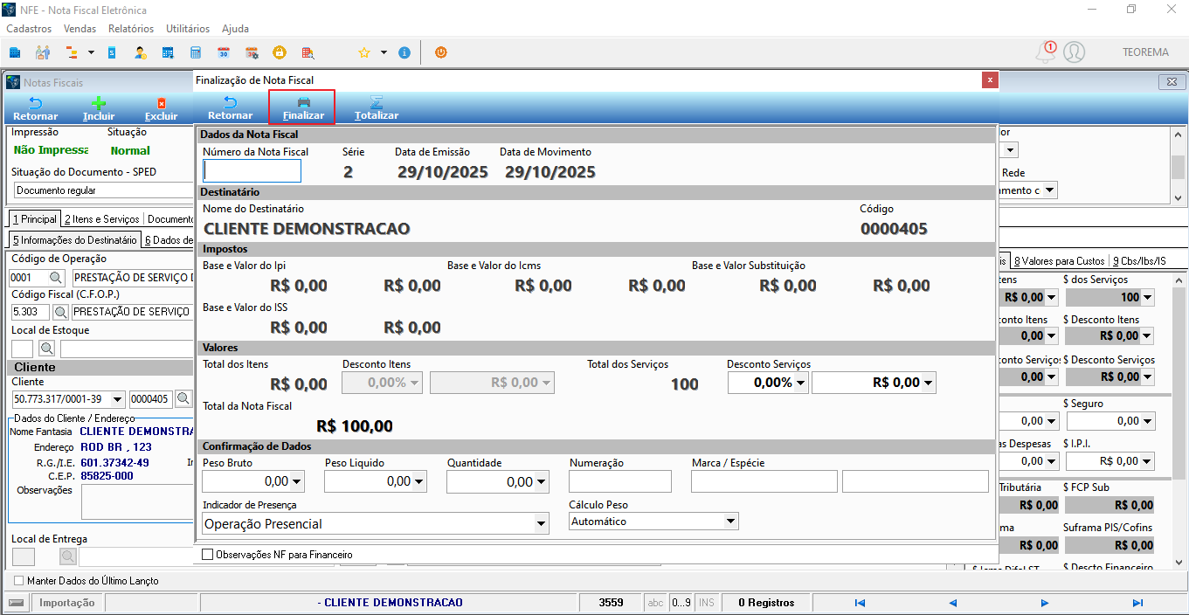
Task: Select the 1 Principal tab
Action: (x=34, y=219)
